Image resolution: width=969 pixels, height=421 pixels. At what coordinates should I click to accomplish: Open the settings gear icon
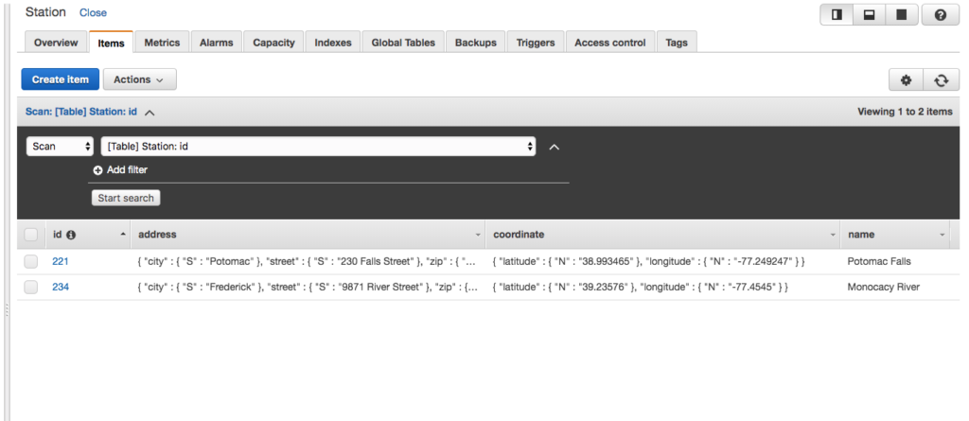[x=906, y=79]
